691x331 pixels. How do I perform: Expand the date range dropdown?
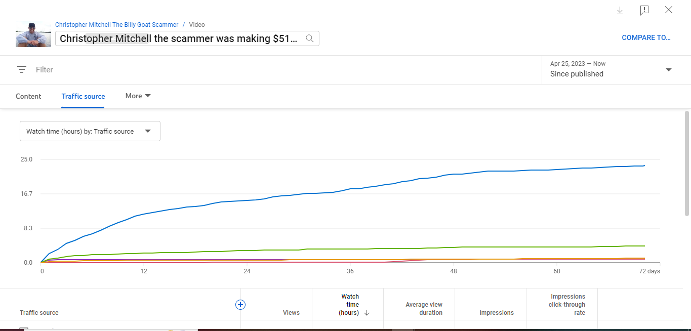(x=668, y=70)
